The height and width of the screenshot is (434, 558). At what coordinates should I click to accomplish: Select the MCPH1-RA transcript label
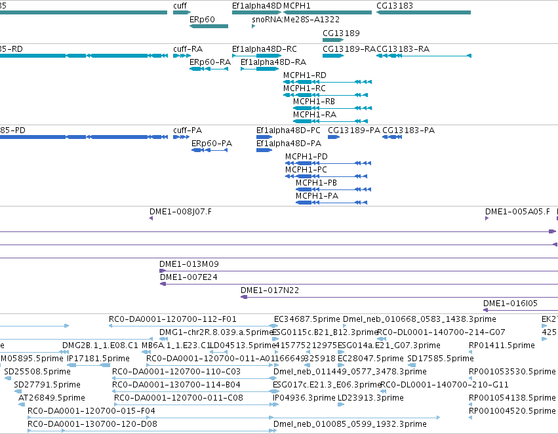pos(315,115)
